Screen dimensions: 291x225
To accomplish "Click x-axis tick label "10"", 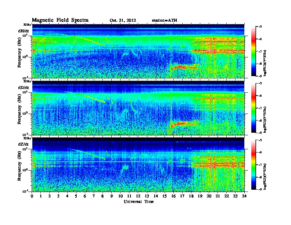I will pyautogui.click(x=121, y=196).
